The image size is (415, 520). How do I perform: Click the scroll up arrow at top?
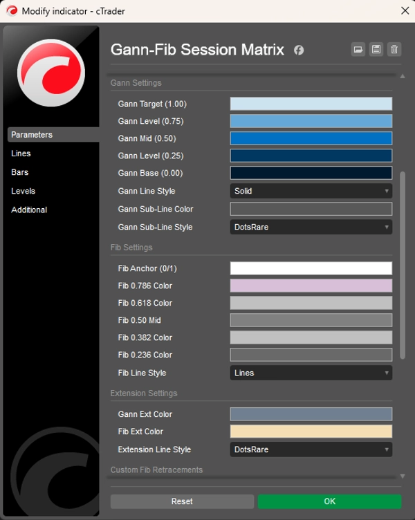point(403,76)
